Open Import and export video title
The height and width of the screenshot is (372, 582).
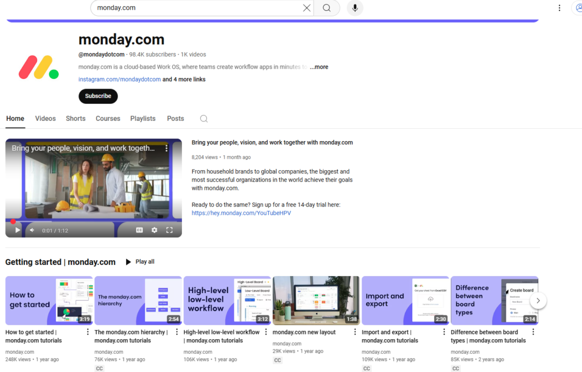coord(390,336)
